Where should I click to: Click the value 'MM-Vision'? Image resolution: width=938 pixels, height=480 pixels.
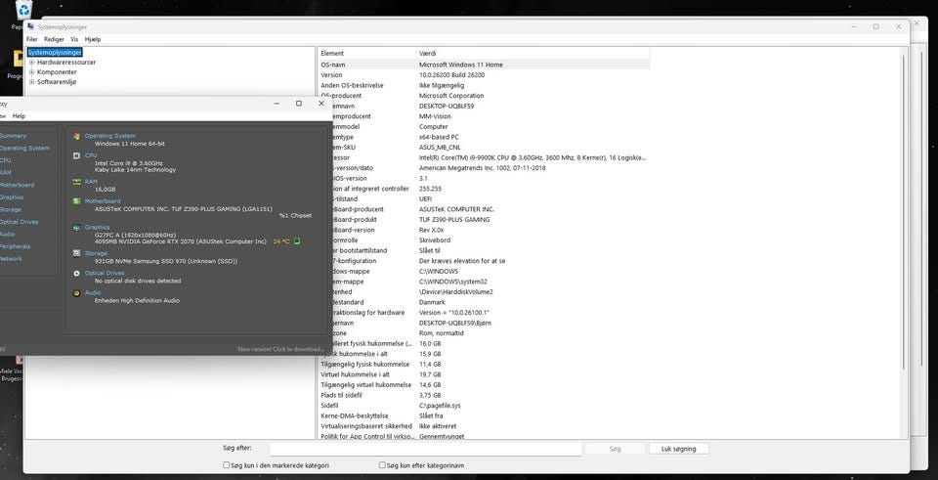[x=435, y=116]
